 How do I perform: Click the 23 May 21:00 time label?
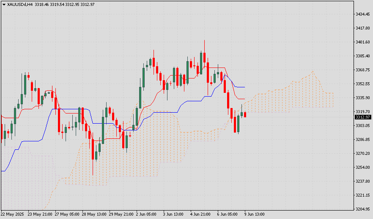[40, 214]
